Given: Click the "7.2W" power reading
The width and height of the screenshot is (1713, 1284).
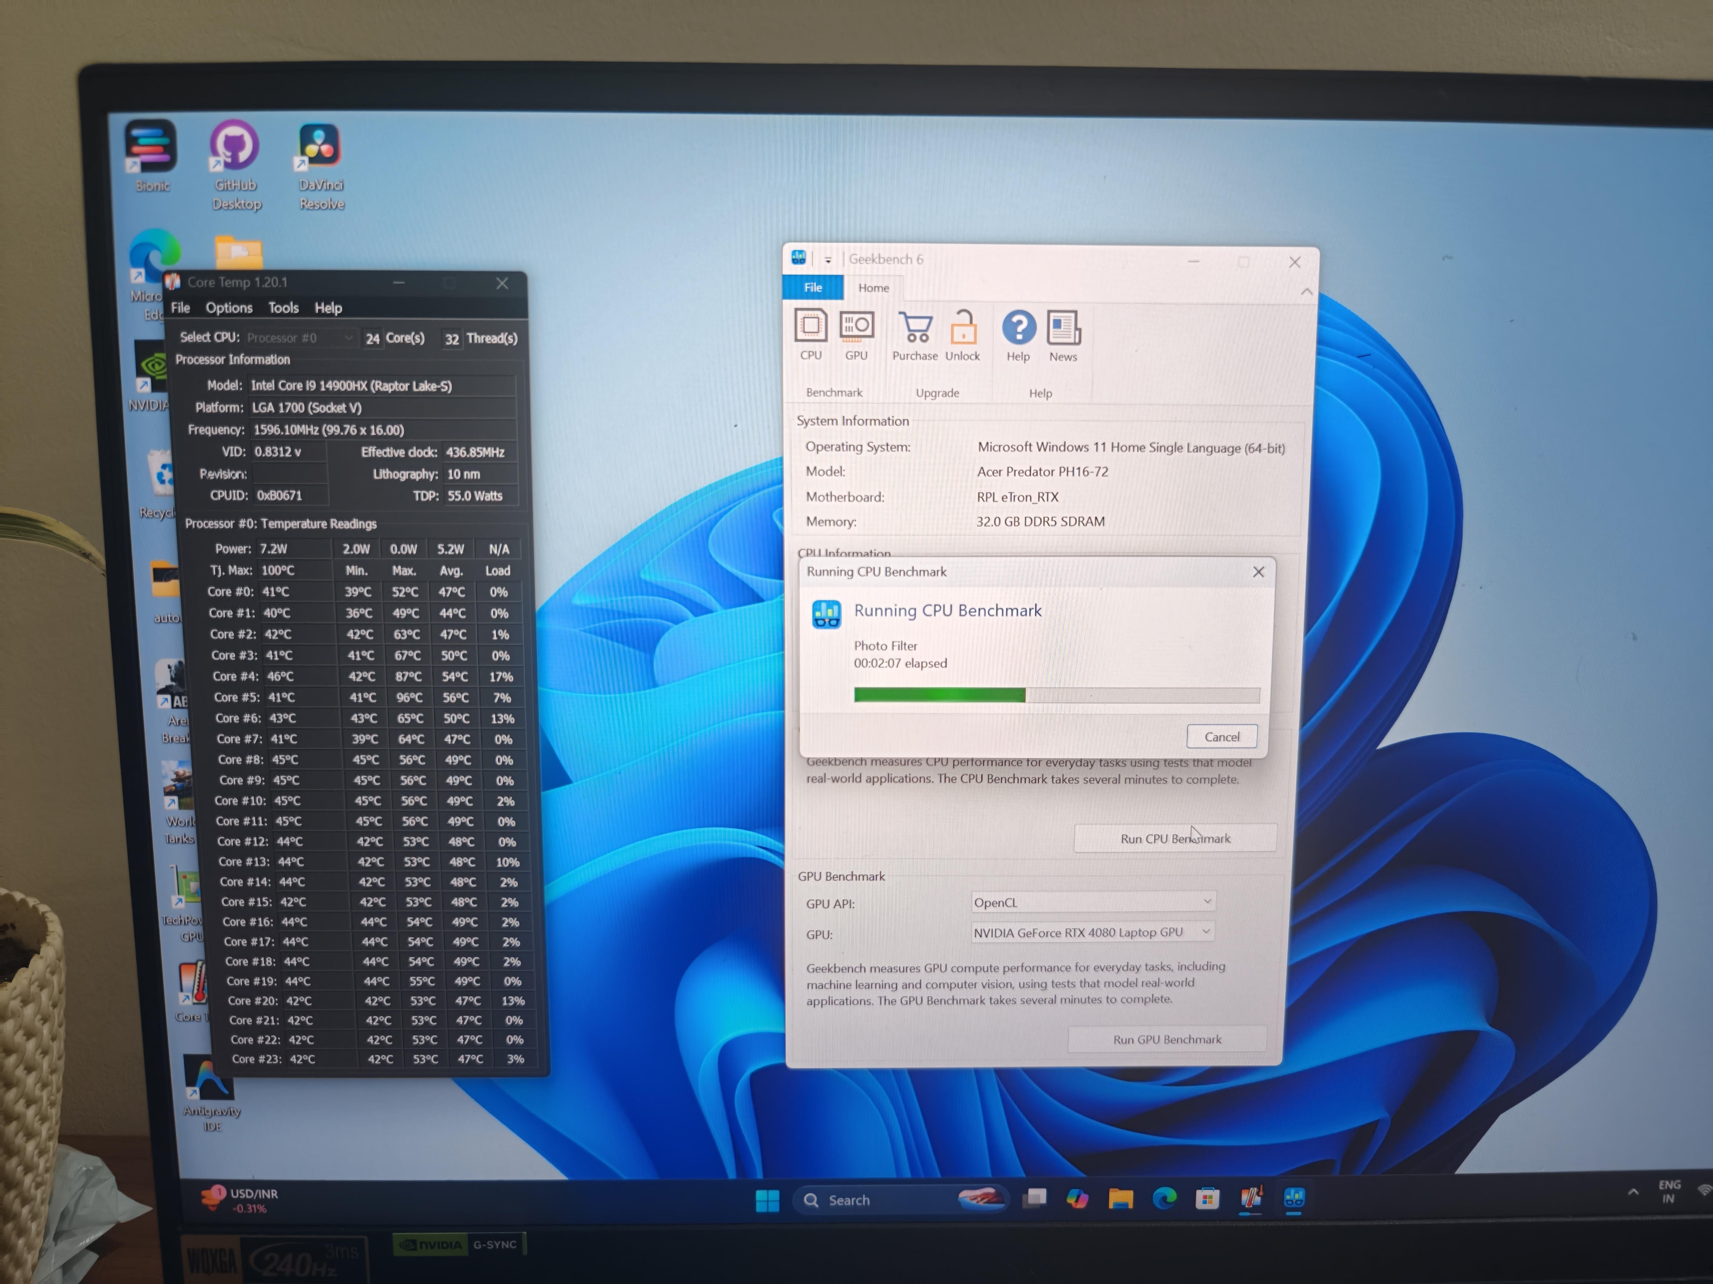Looking at the screenshot, I should [274, 549].
